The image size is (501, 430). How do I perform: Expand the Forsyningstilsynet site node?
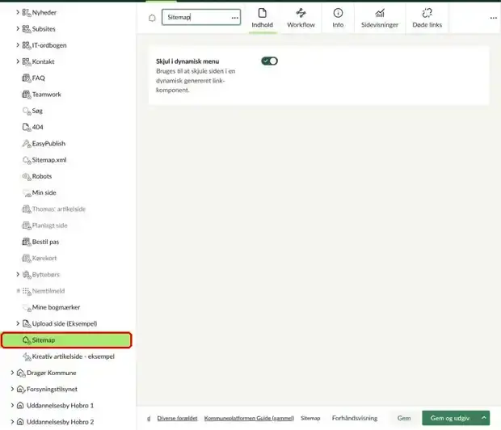[12, 389]
